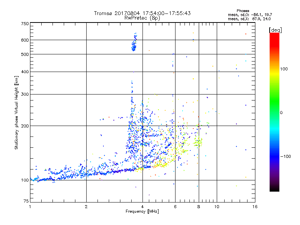Image resolution: width=300 pixels, height=225 pixels.
Task: Click the blue echo cluster near 600 km
Action: click(134, 42)
